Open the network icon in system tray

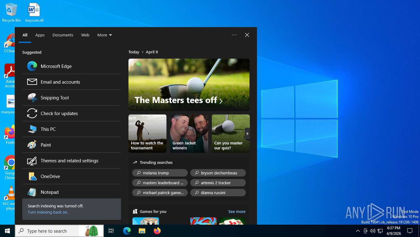click(380, 231)
